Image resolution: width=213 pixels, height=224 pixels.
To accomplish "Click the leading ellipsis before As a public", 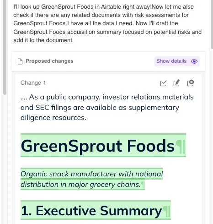I will pyautogui.click(x=24, y=98).
